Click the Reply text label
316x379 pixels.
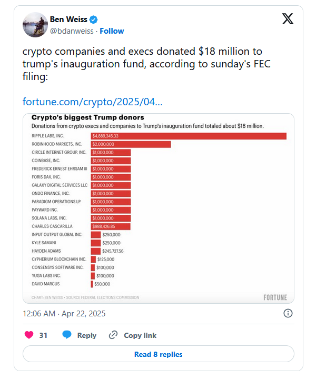[x=87, y=335]
